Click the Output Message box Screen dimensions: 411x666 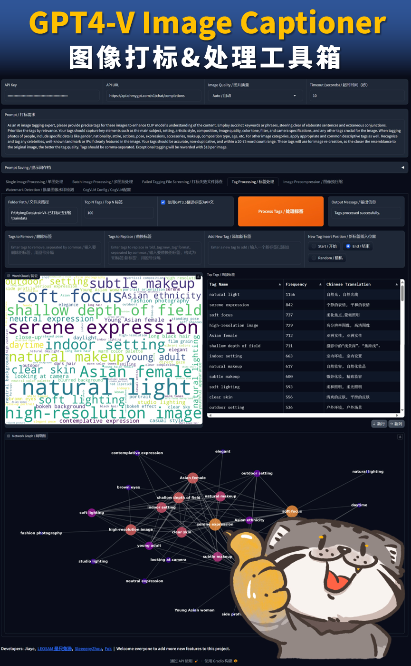click(x=366, y=213)
